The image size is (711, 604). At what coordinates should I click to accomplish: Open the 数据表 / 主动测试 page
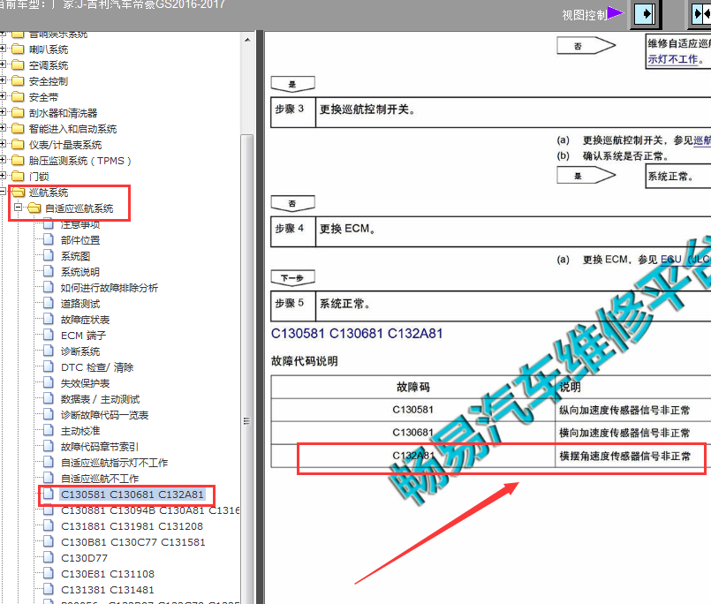tap(100, 399)
